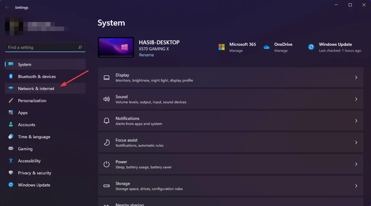Open Time & language settings
Screen dimensions: 371x206
coord(45,136)
